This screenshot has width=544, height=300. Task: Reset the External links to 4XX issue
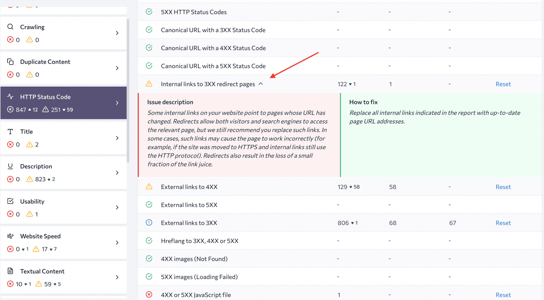[x=503, y=187]
